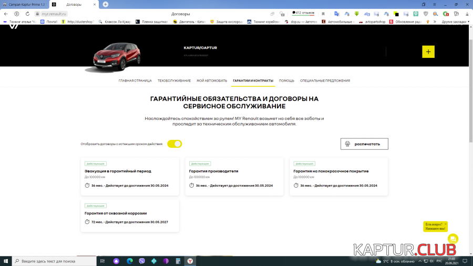The height and width of the screenshot is (266, 473).
Task: Open the Windows Start menu
Action: (6, 261)
